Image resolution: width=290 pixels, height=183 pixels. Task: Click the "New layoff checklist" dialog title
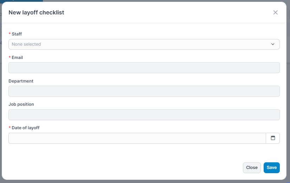point(36,13)
